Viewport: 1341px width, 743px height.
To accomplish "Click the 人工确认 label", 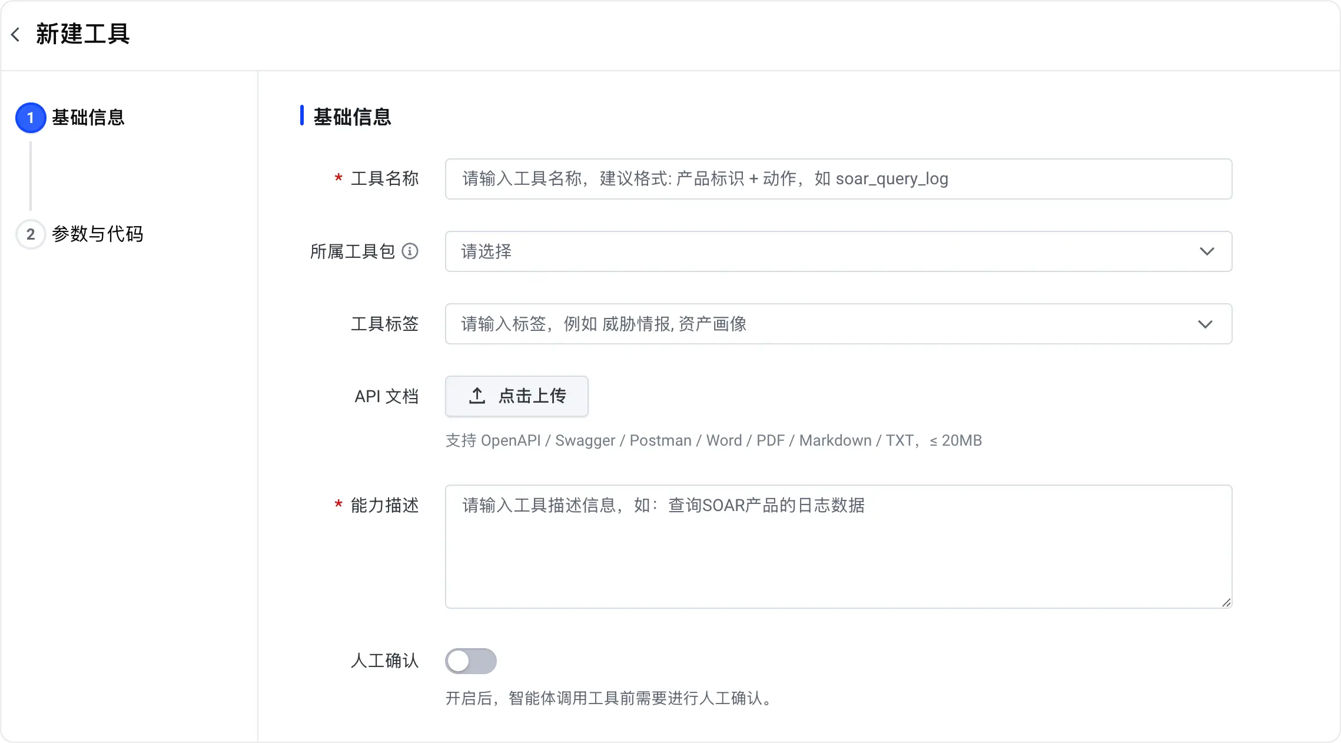I will click(x=385, y=661).
